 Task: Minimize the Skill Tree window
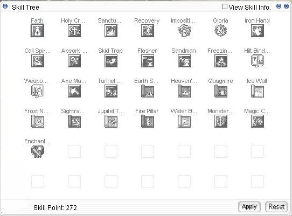pyautogui.click(x=279, y=6)
